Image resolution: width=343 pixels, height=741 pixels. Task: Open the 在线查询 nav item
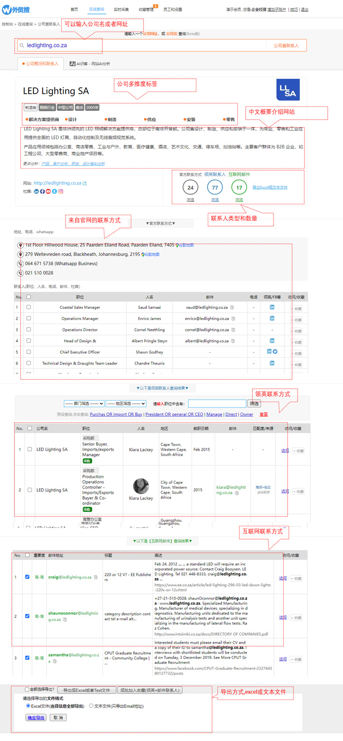[x=97, y=9]
